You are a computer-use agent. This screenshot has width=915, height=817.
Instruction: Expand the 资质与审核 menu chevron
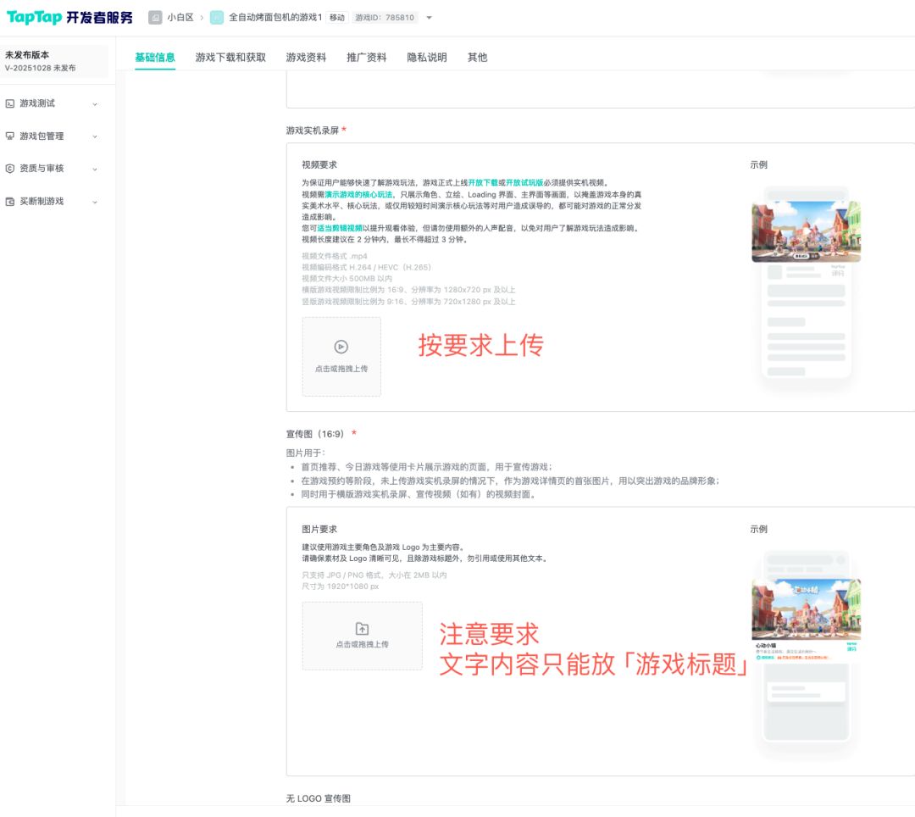(95, 170)
